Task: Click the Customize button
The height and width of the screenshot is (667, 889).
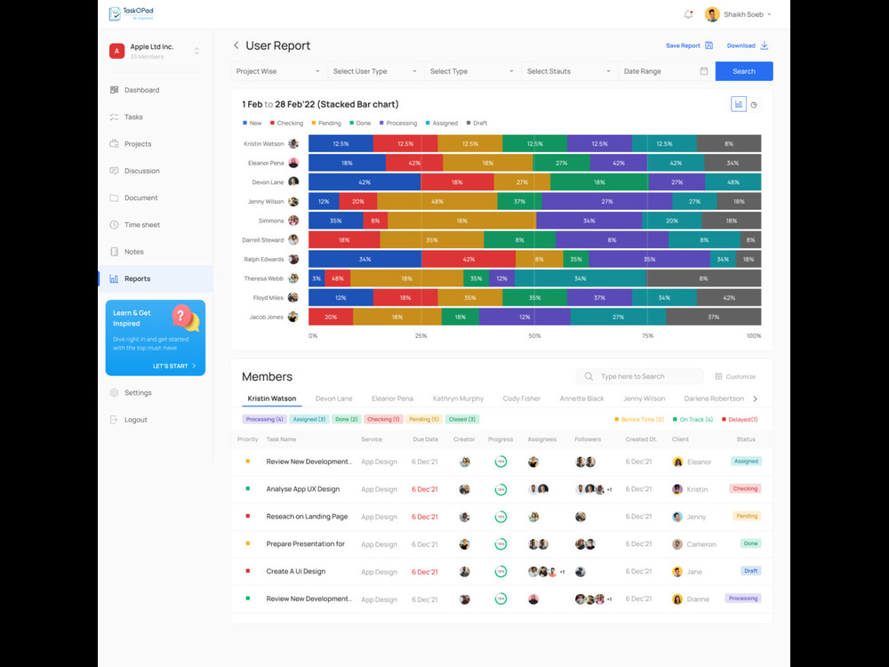Action: 735,376
